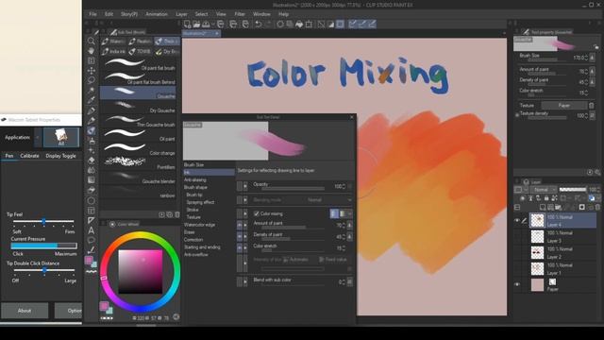Toggle Amount of paint eye in Sub Tool Detail
The width and height of the screenshot is (604, 340).
click(x=240, y=225)
